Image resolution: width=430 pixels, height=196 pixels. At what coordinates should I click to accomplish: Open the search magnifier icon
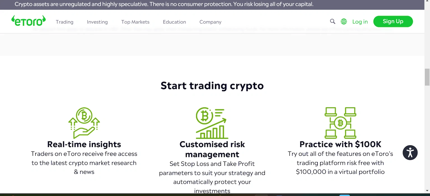pyautogui.click(x=333, y=21)
